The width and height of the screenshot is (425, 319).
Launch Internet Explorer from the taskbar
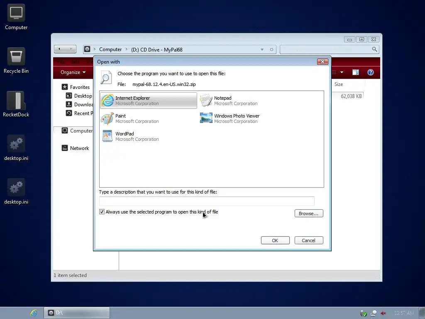(x=34, y=313)
